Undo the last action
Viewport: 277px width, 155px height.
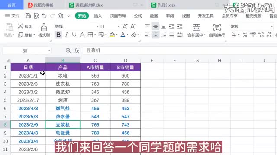(44, 16)
